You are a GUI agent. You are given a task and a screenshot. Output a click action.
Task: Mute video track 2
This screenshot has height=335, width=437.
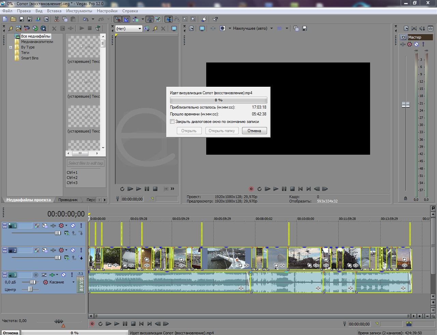click(x=73, y=250)
